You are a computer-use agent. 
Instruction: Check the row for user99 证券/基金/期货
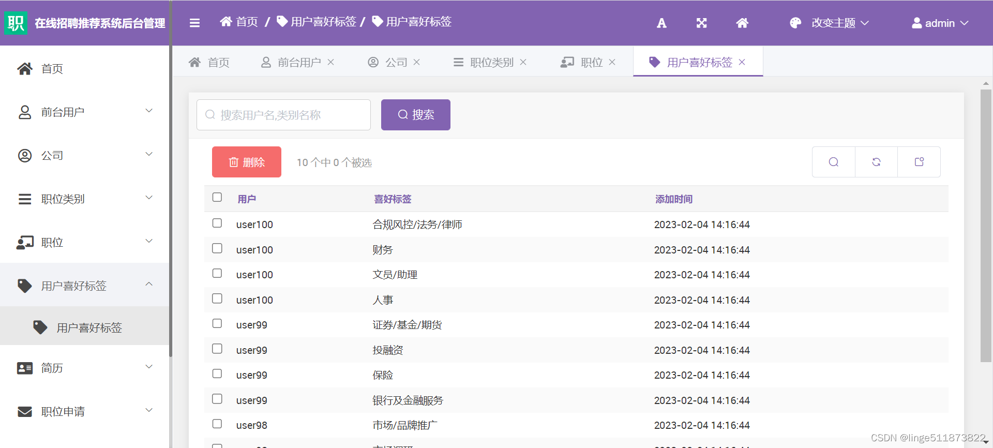[217, 323]
